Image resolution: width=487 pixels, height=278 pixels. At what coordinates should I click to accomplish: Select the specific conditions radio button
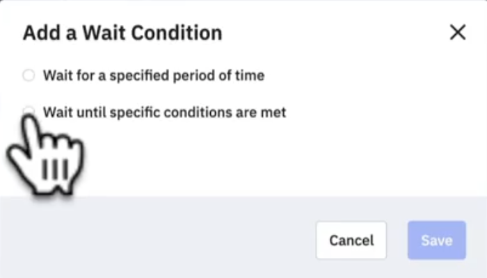pyautogui.click(x=29, y=111)
